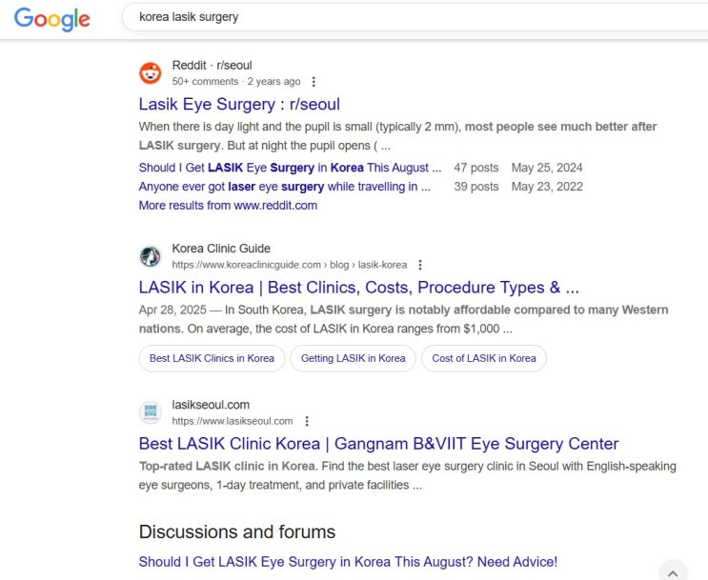708x580 pixels.
Task: Click the lasikseoul.com favicon
Action: pos(151,412)
